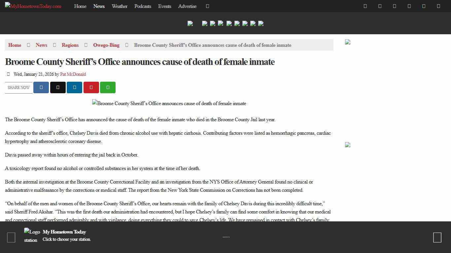Share the article on Facebook
This screenshot has width=451, height=253.
pos(41,87)
